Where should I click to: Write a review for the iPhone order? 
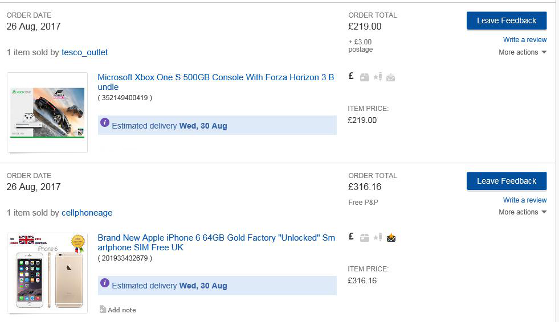click(x=525, y=200)
